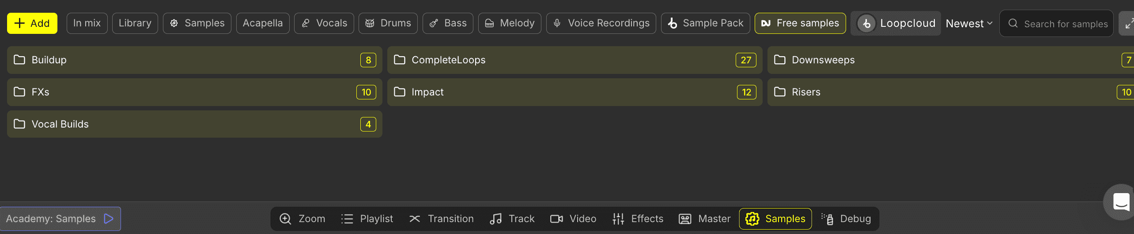Open the Newest sort dropdown
The image size is (1134, 234).
[x=969, y=23]
